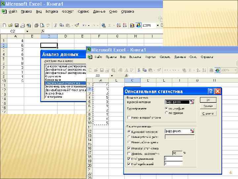Click selected cell C2 in back Excel window
Image resolution: width=238 pixels, height=179 pixels.
click(x=49, y=45)
